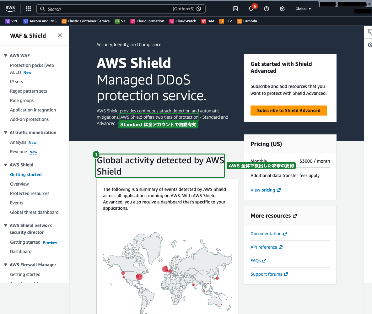The image size is (372, 314).
Task: Open the Global region dropdown
Action: click(x=303, y=9)
